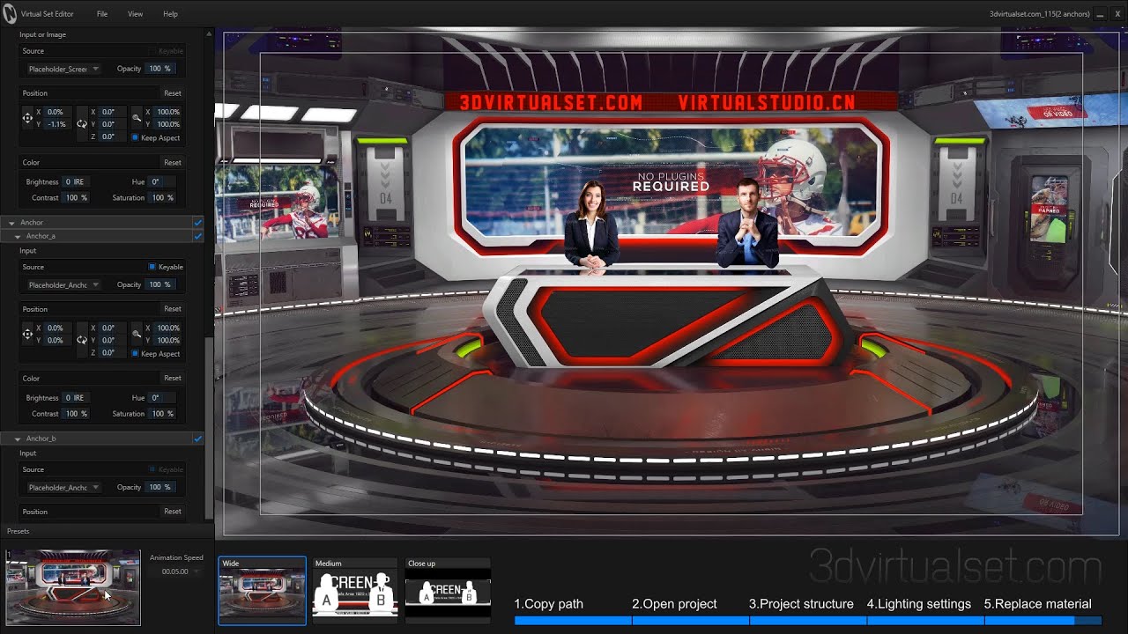Reset Color for Anchor_a
The height and width of the screenshot is (634, 1128).
point(173,378)
